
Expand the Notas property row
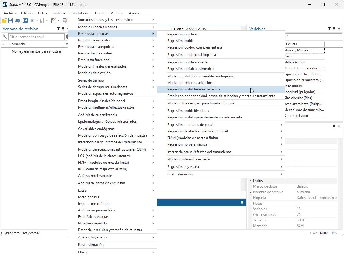point(250,203)
